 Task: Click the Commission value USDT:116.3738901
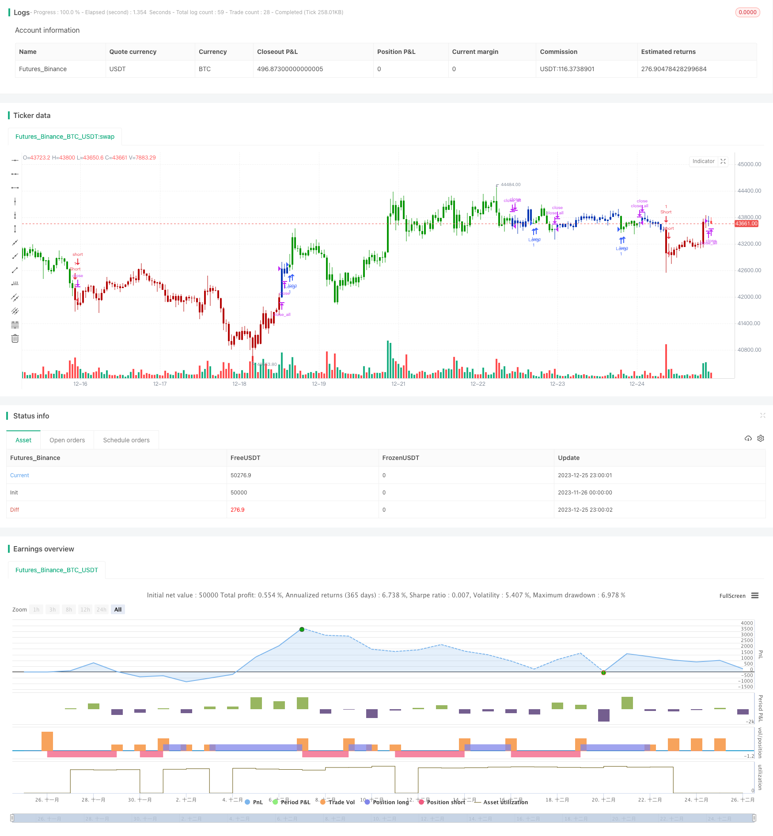567,69
